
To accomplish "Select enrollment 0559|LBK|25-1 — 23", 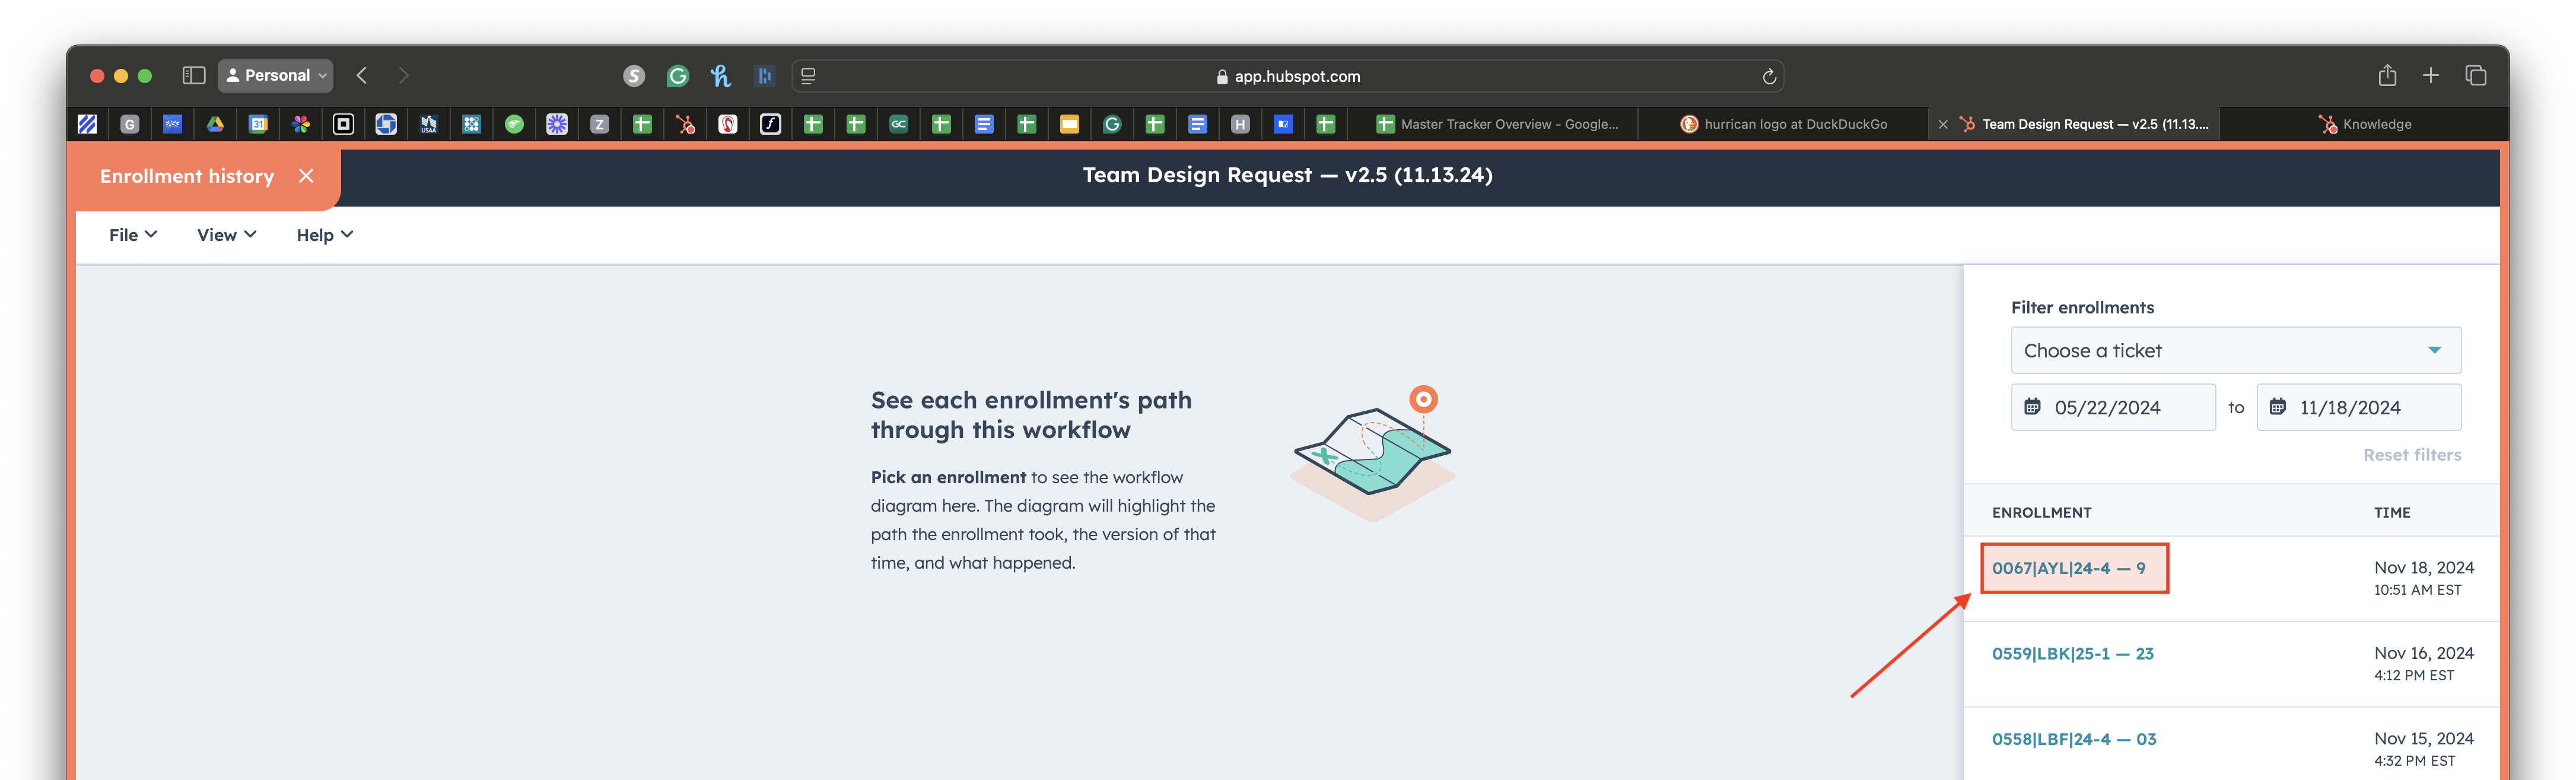I will pos(2072,654).
